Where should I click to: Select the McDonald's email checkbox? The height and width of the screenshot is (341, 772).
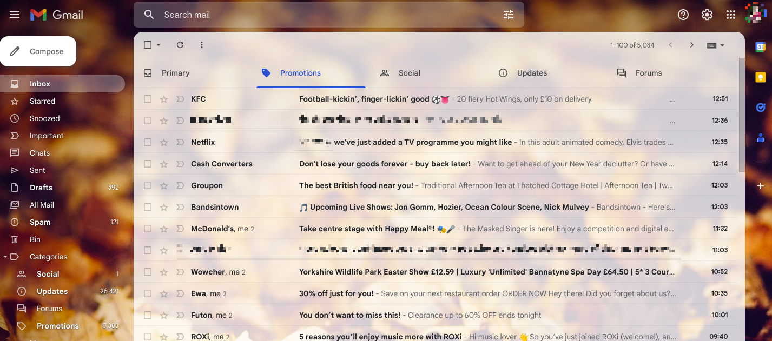point(148,229)
